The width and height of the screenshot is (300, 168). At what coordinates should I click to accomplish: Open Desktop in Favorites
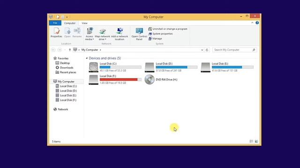point(62,63)
